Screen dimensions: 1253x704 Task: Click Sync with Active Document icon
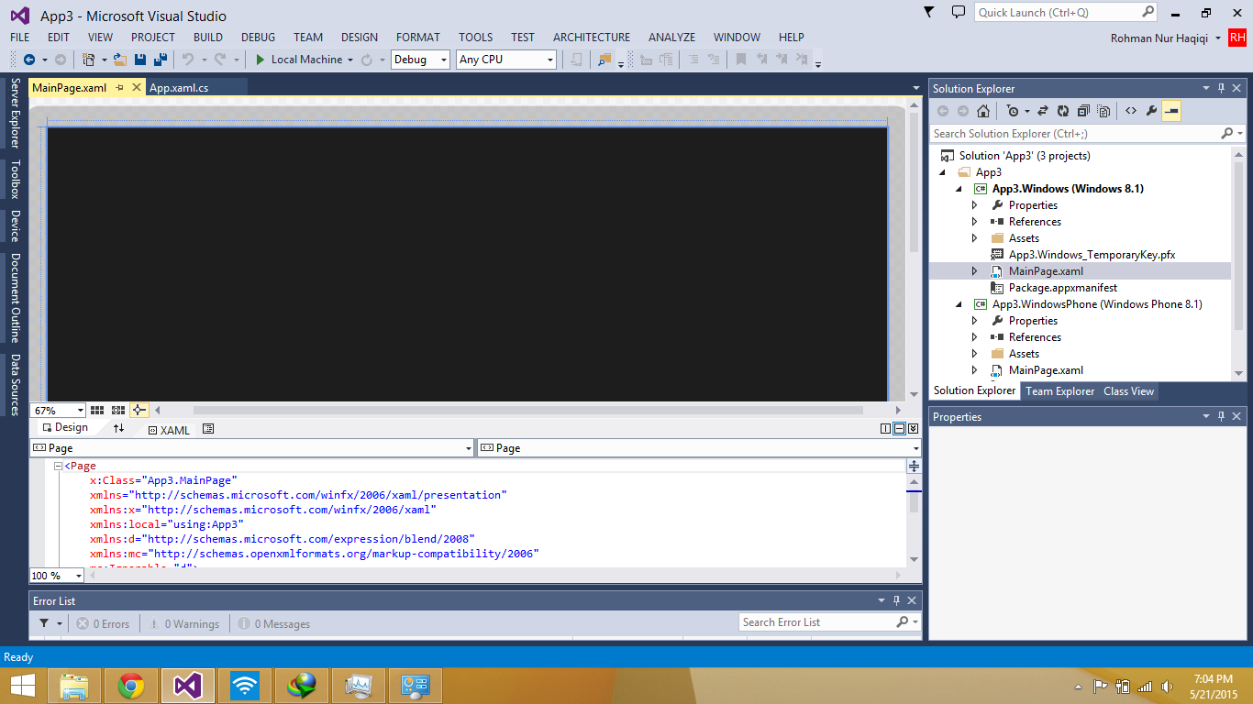pos(1043,111)
